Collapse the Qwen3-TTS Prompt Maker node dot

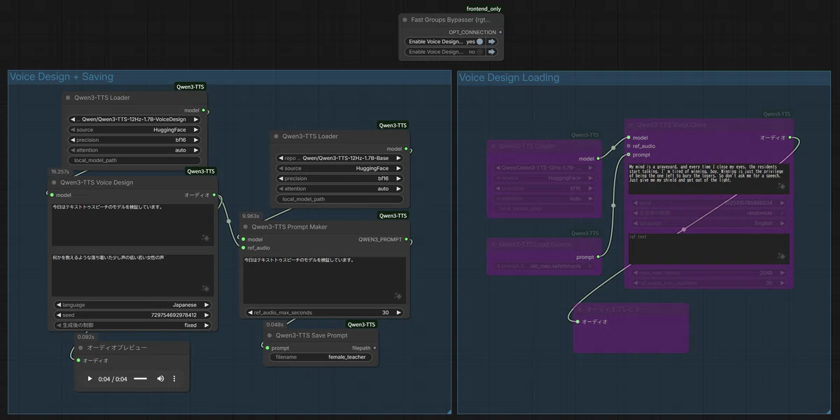[x=245, y=226]
